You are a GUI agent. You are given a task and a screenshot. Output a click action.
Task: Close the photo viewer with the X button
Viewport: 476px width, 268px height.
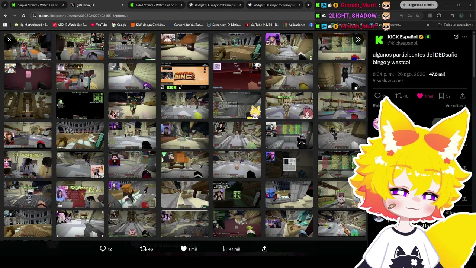click(x=9, y=39)
